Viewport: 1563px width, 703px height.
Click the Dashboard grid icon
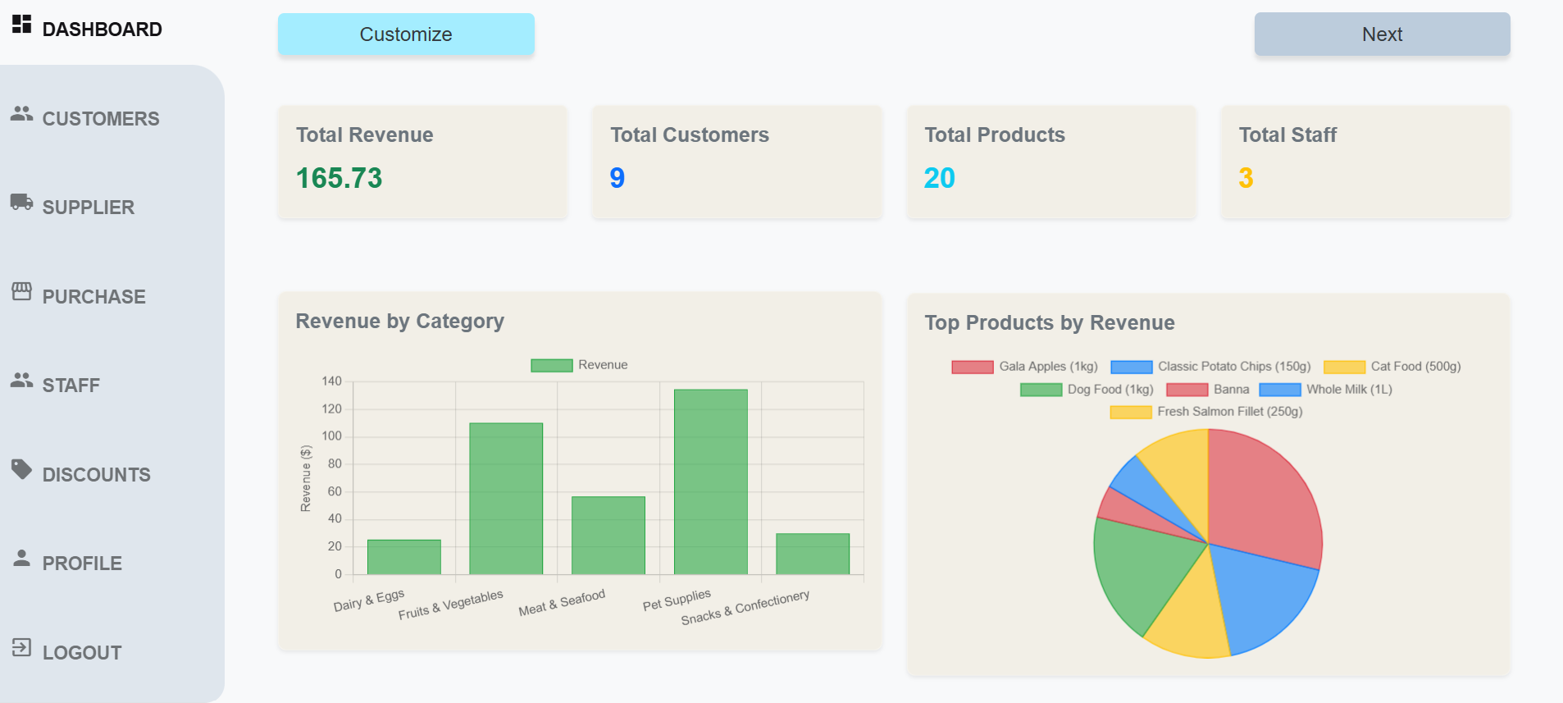(x=22, y=25)
